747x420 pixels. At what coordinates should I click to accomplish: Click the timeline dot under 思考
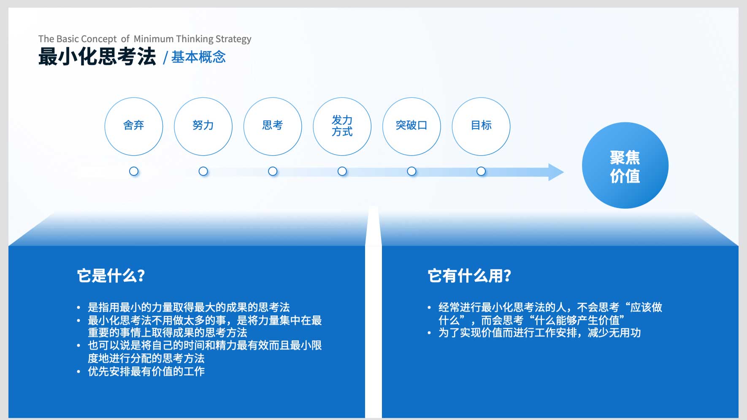point(273,171)
